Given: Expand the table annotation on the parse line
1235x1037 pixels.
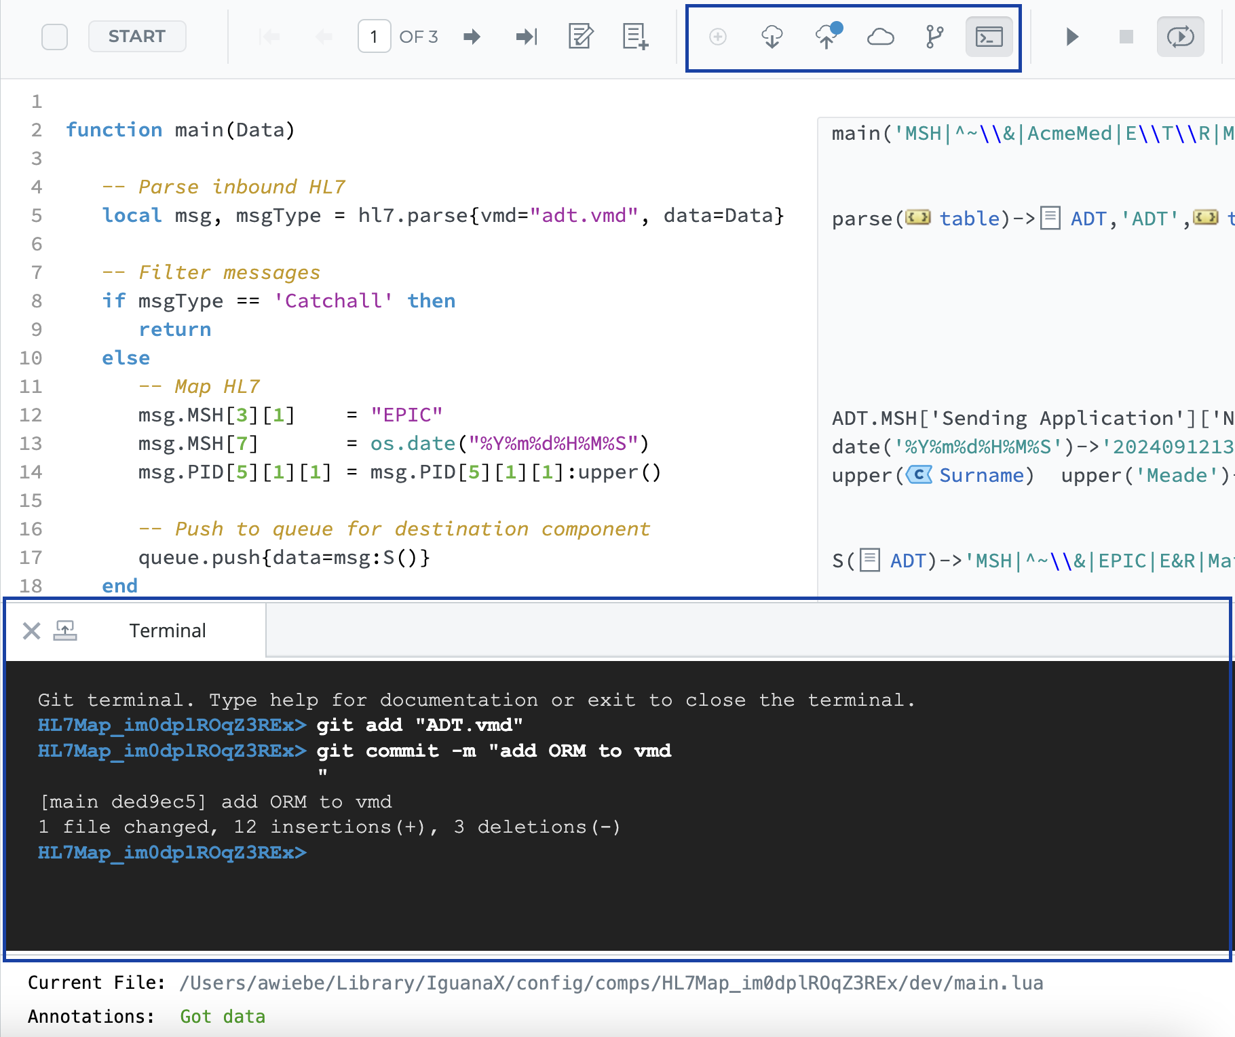Looking at the screenshot, I should tap(969, 219).
